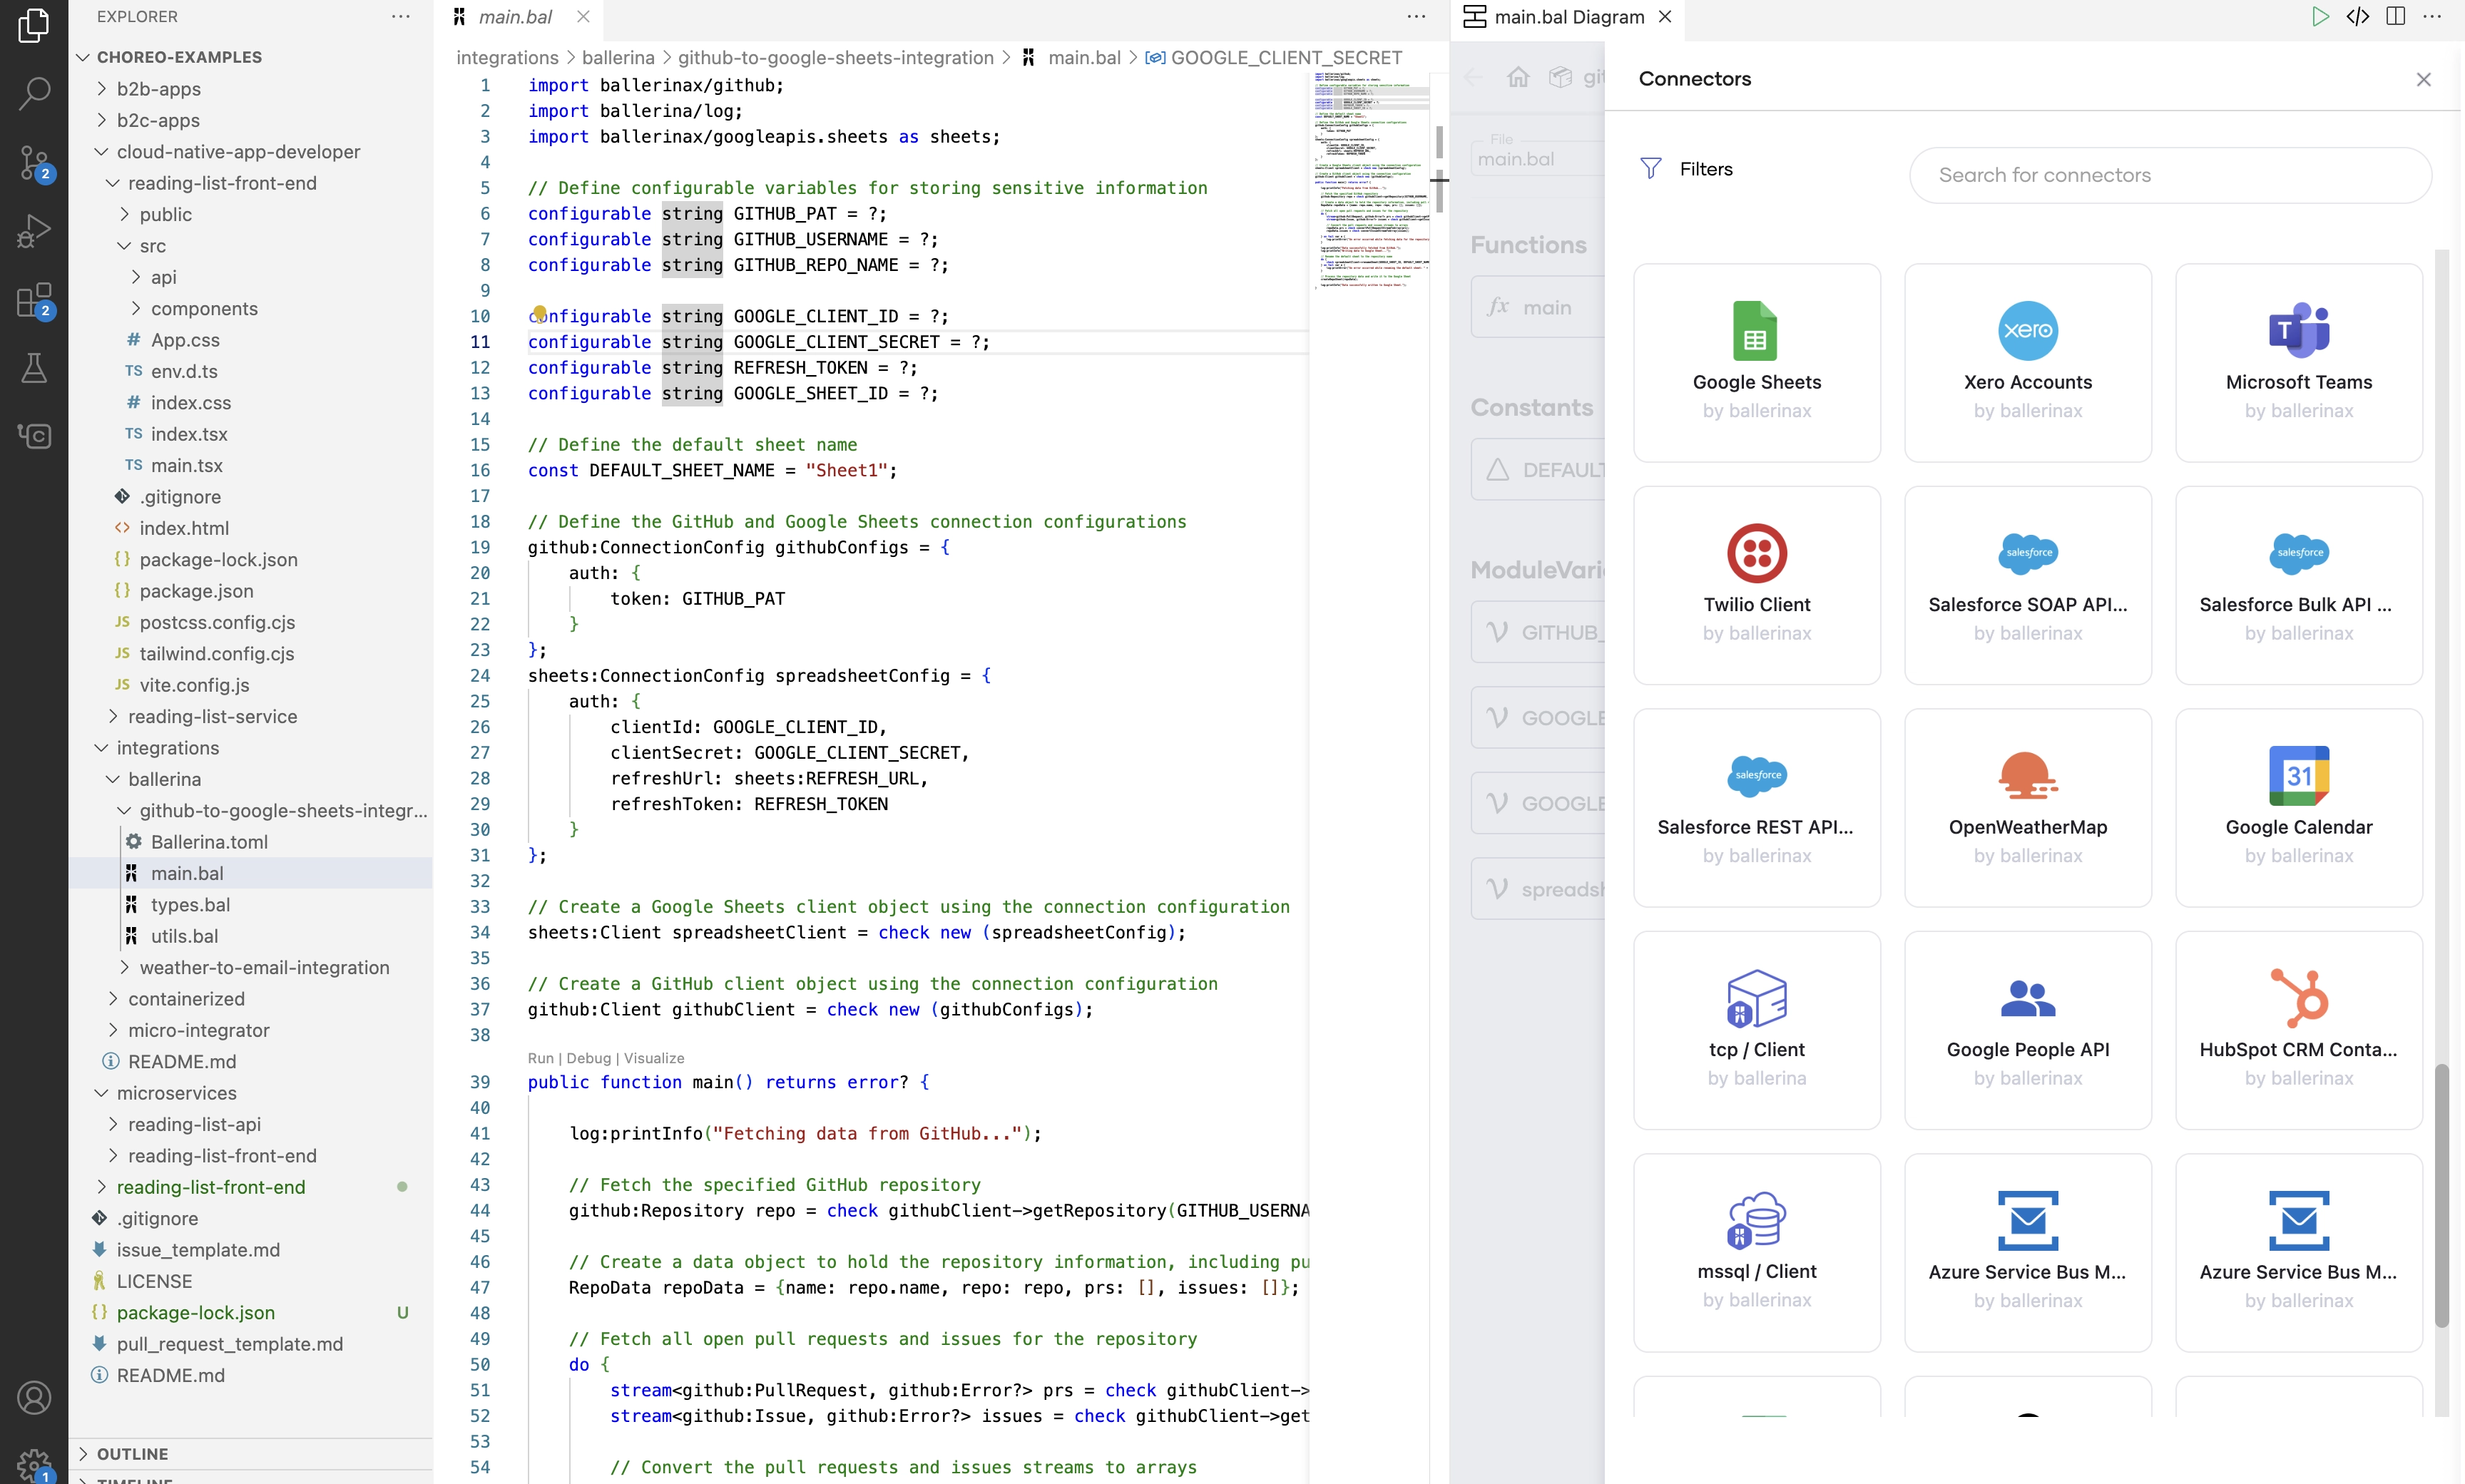Switch to main.bal Diagram tab
The height and width of the screenshot is (1484, 2465).
(x=1568, y=17)
